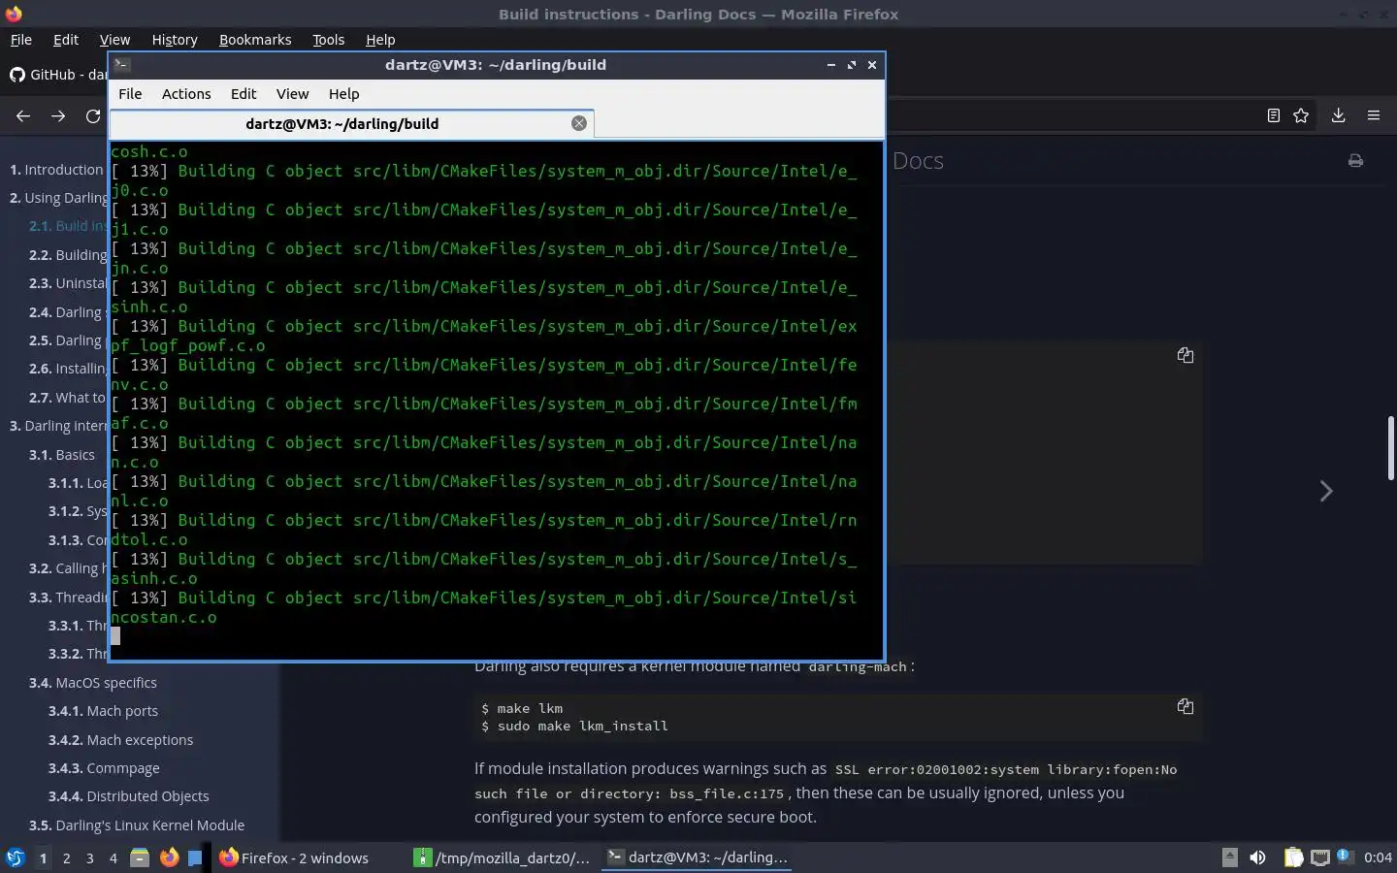
Task: Open the terminal View menu
Action: point(292,94)
